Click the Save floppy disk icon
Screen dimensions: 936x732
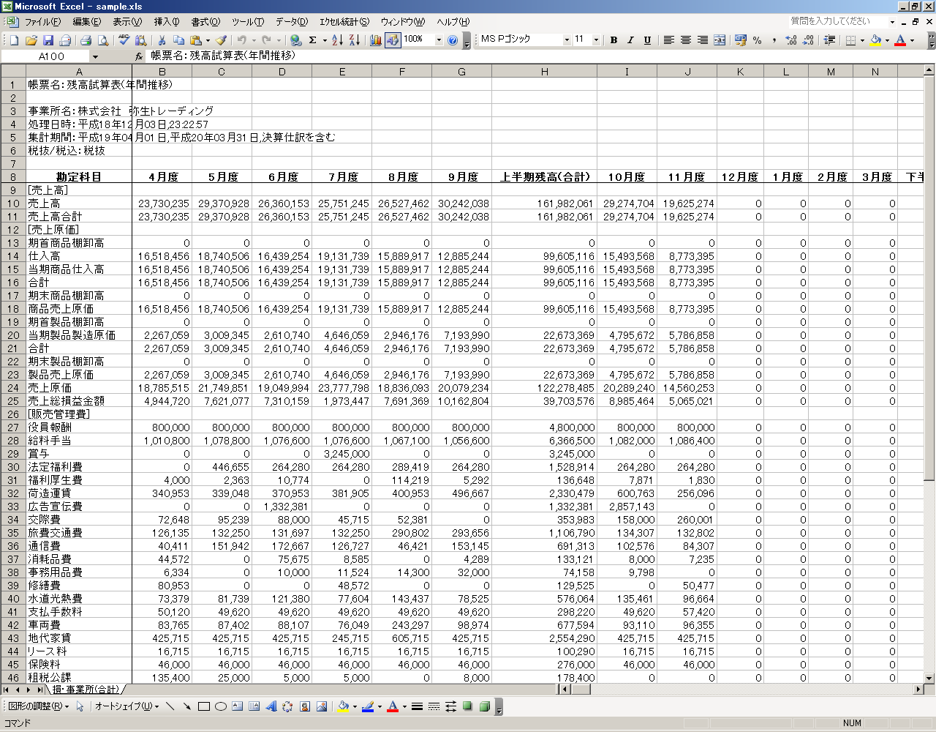[48, 40]
